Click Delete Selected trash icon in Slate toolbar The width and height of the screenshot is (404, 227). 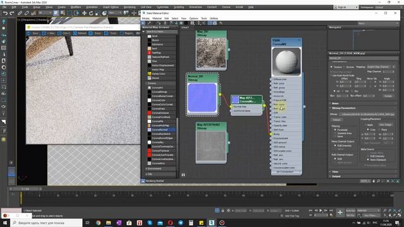[x=165, y=23]
